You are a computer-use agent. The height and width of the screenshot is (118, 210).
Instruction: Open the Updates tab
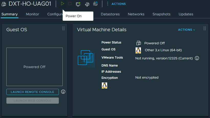coord(186,14)
